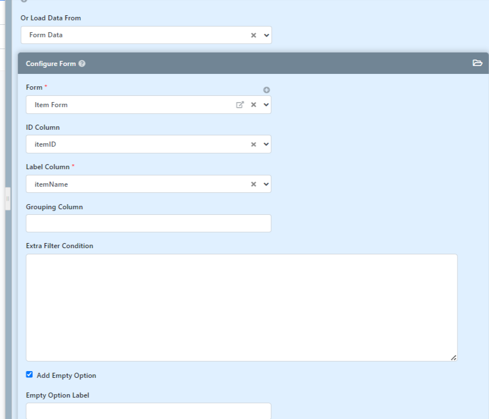
Task: Add a new form with plus icon
Action: (267, 90)
